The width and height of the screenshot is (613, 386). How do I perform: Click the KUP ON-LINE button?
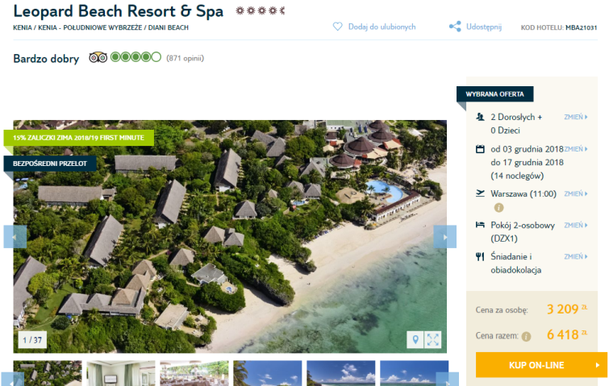pos(541,365)
